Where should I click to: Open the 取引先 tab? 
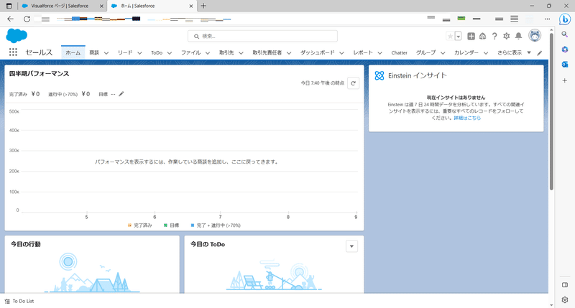[226, 52]
